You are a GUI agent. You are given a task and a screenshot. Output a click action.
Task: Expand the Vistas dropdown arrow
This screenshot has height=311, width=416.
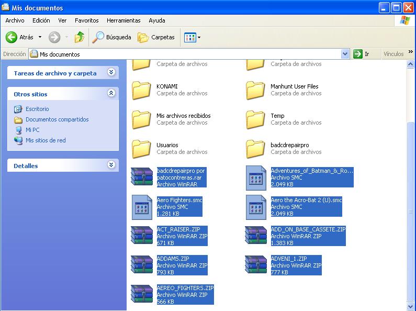click(199, 37)
